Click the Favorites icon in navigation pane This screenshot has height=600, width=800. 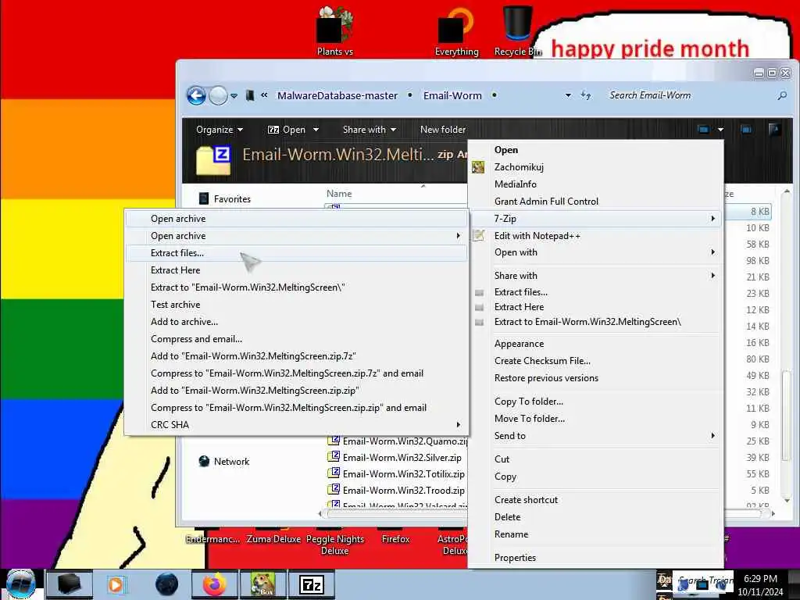[204, 198]
